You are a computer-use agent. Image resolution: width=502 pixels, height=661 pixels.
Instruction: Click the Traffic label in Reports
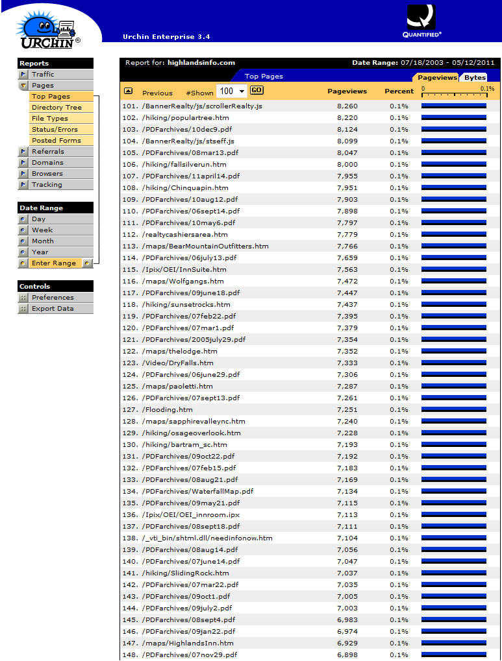pyautogui.click(x=43, y=74)
